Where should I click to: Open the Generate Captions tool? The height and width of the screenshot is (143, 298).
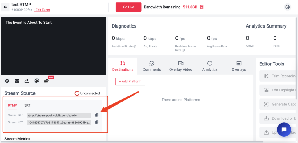point(278,104)
